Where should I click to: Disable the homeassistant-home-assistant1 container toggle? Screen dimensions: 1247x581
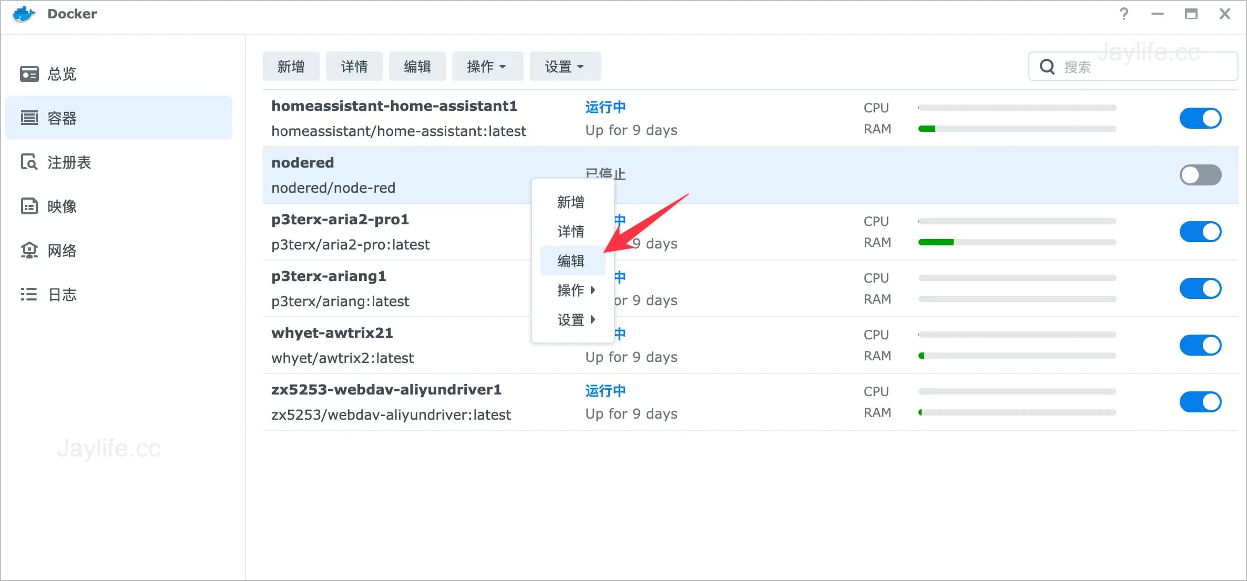(x=1200, y=118)
